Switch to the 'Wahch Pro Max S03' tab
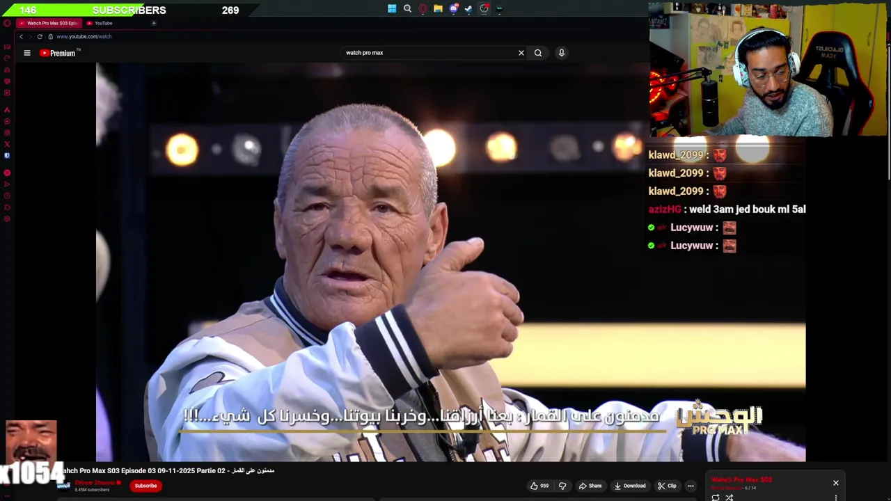Screen dimensions: 891x501 [47, 23]
